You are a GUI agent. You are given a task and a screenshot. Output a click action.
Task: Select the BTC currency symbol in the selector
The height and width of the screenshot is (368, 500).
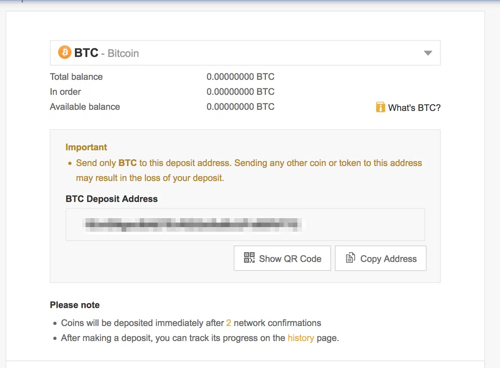(x=86, y=53)
